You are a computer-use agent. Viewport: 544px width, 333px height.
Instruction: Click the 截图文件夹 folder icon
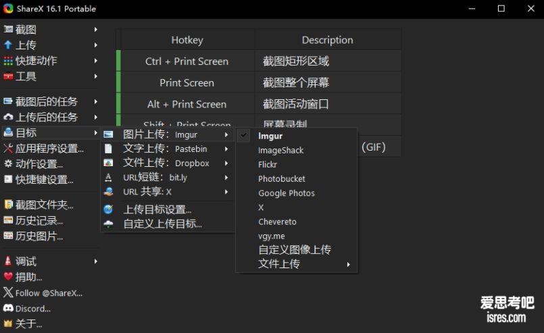click(8, 205)
